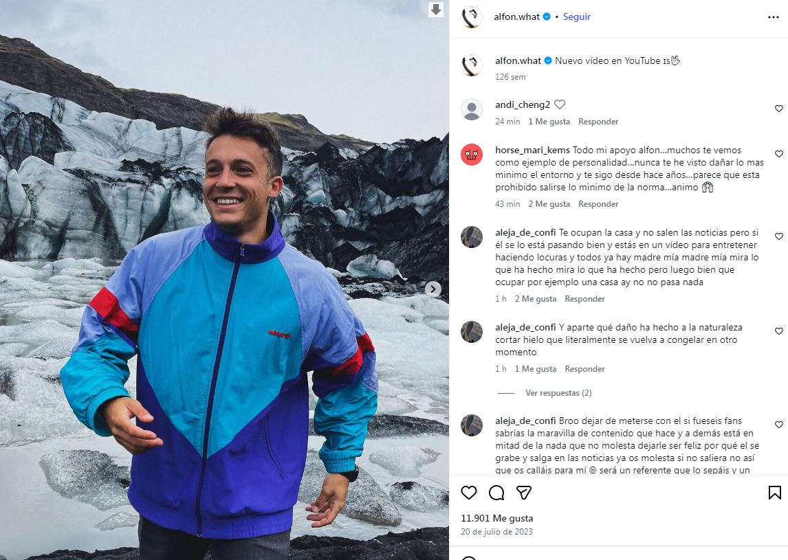
Task: Open the comment bubble icon
Action: coord(496,493)
